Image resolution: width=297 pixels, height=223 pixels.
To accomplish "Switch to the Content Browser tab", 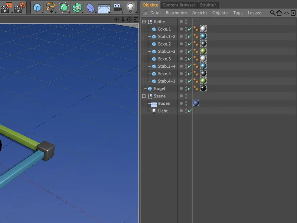I will point(179,5).
